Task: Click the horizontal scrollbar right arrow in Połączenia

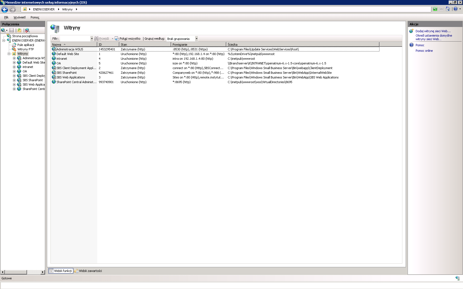Action: coord(43,272)
